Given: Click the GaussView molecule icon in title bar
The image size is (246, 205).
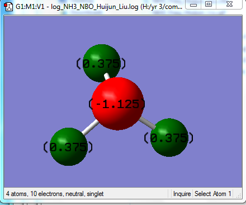Looking at the screenshot, I should 8,7.
